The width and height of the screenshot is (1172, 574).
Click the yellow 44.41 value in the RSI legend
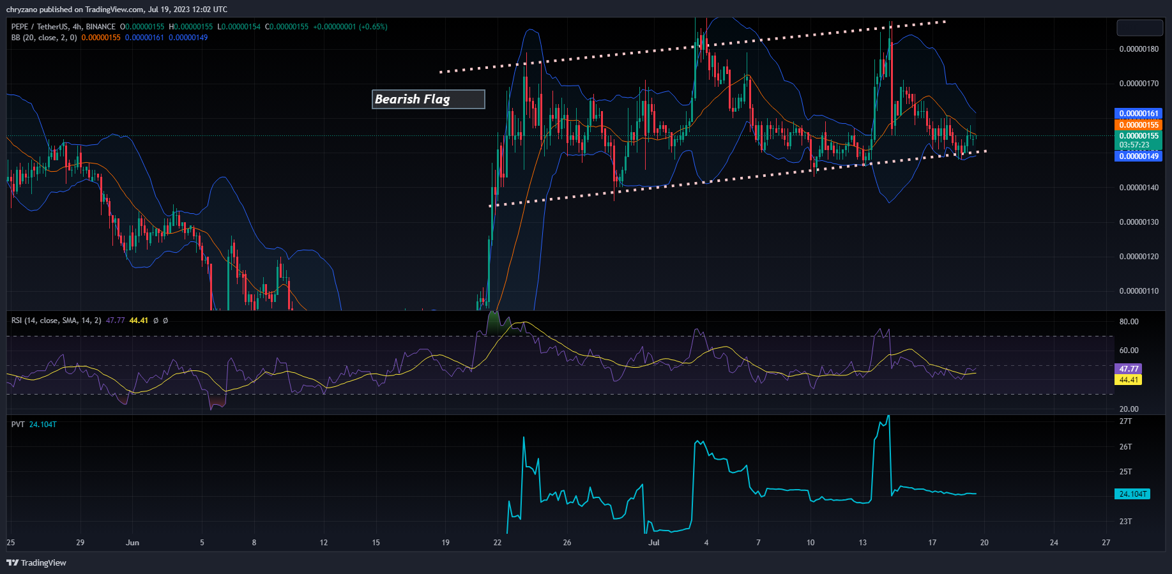[x=139, y=321]
